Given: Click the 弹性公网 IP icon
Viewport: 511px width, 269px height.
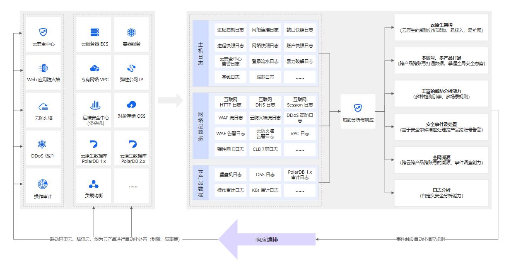Looking at the screenshot, I should coord(131,68).
